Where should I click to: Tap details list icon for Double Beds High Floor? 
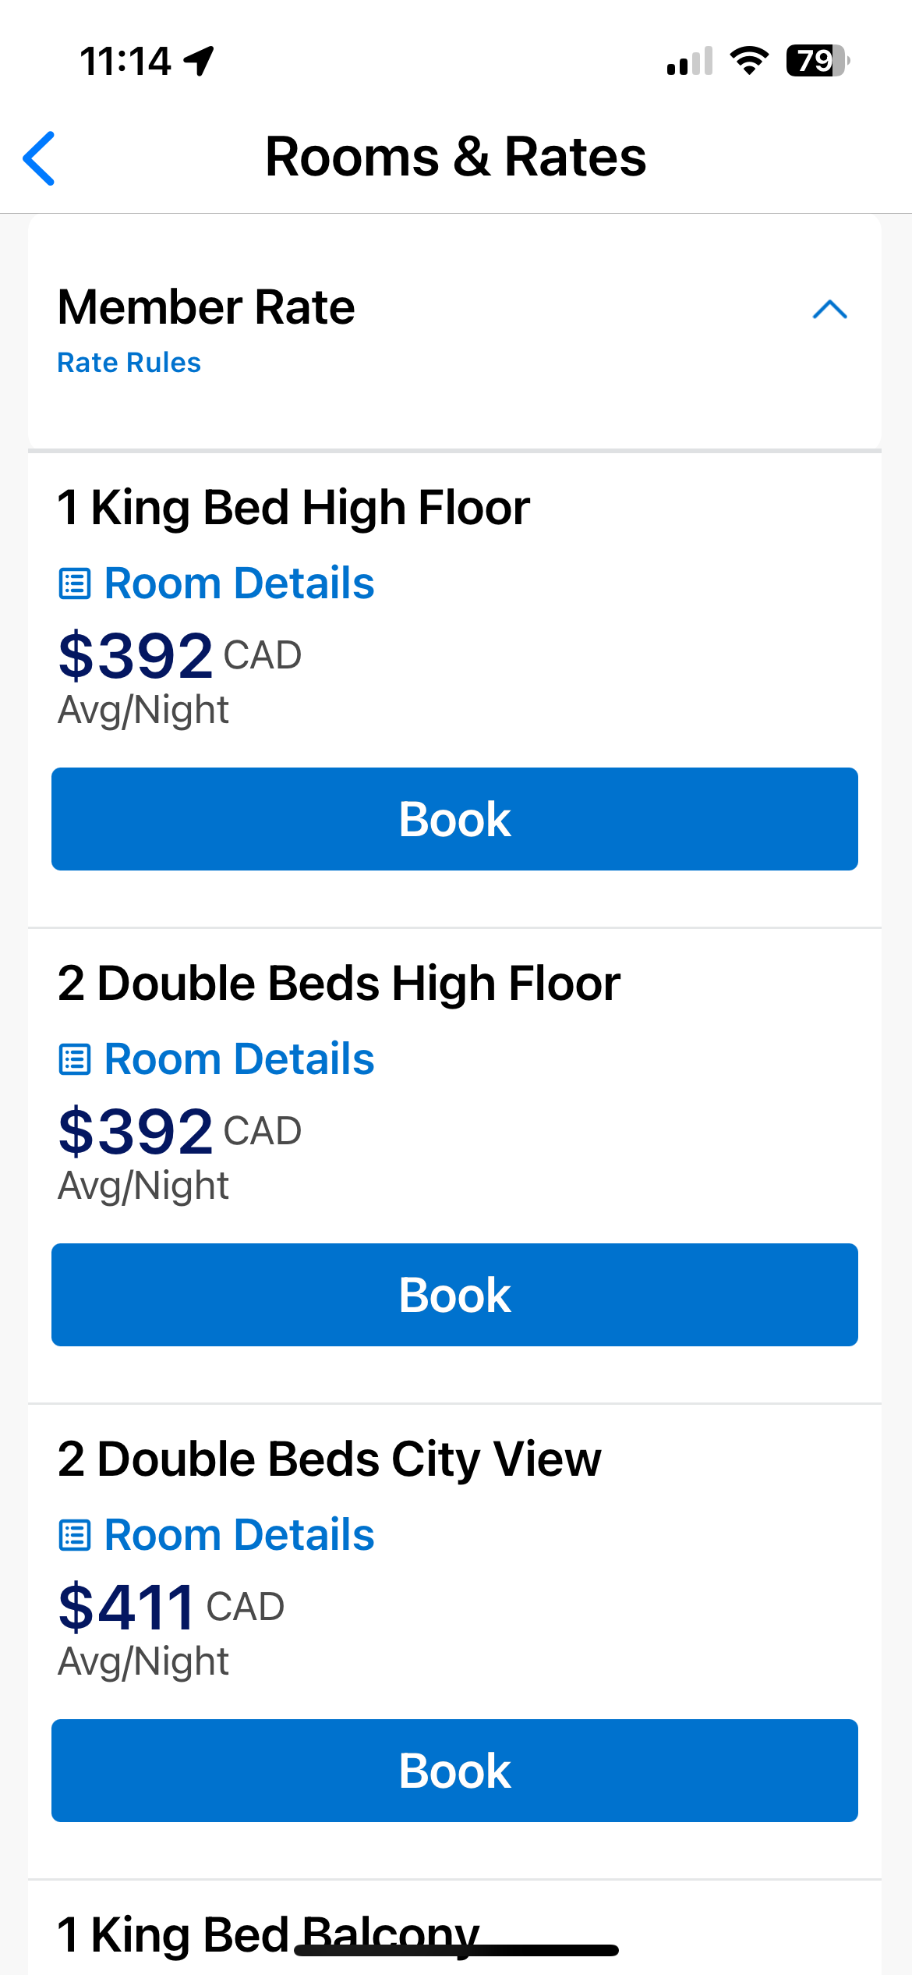[x=75, y=1059]
